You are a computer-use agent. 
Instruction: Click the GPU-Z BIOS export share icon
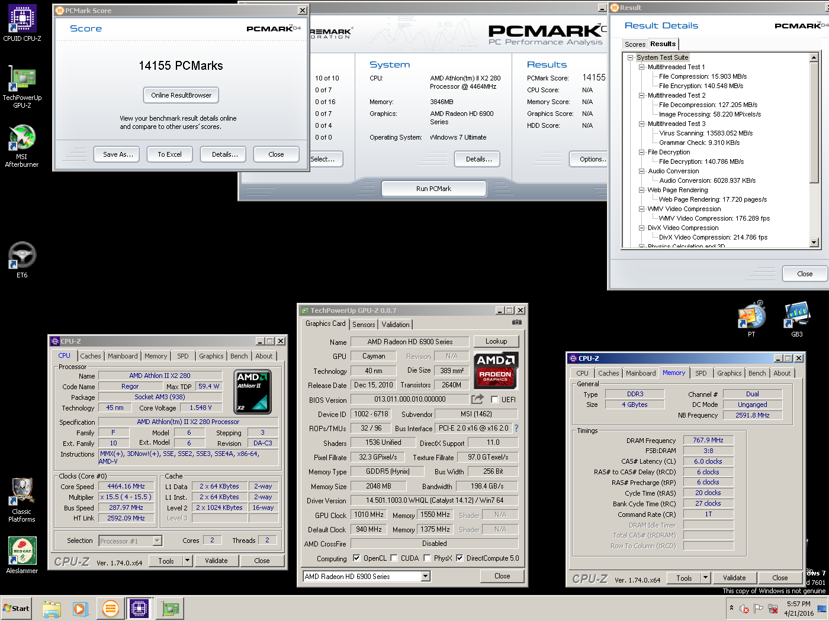(477, 399)
